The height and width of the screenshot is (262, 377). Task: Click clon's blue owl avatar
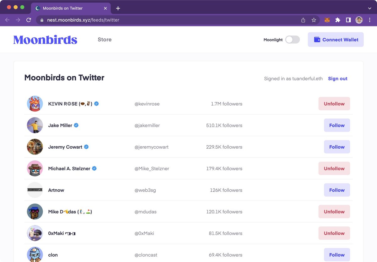35,254
